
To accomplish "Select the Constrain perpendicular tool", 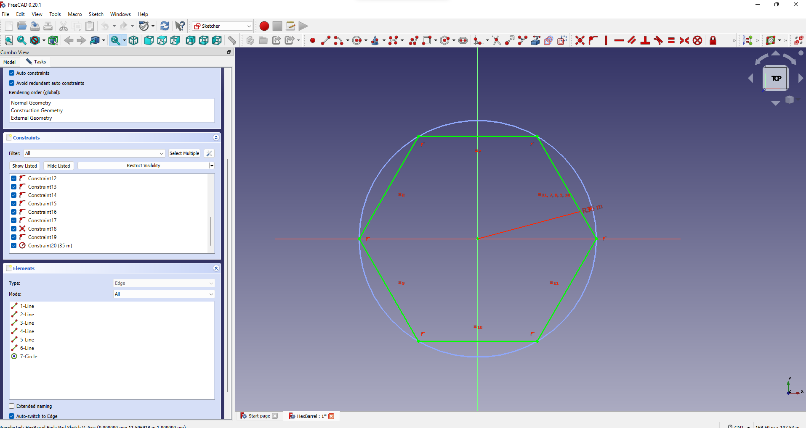I will click(x=645, y=40).
